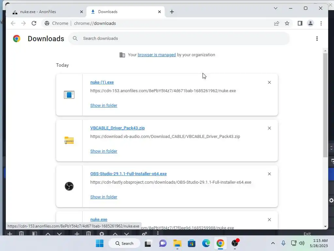
Task: Remove VBCABLE_Driver_Pack43.zip from list
Action: 269,128
